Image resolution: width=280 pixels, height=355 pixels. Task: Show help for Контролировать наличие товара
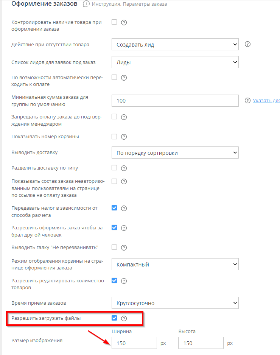point(124,22)
